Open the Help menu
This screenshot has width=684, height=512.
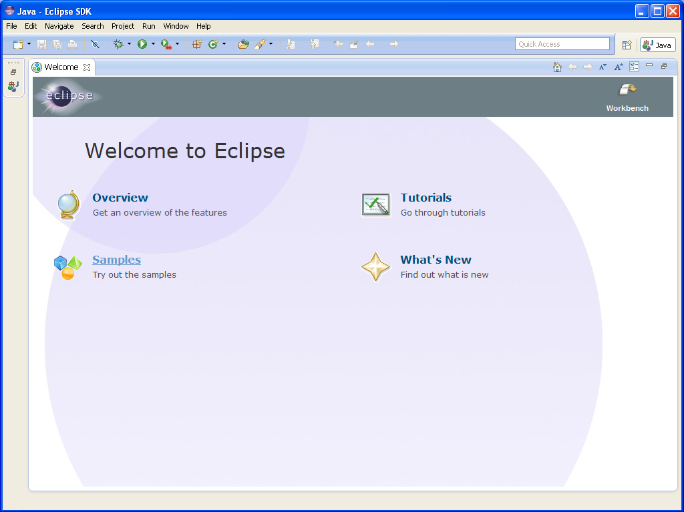tap(203, 26)
